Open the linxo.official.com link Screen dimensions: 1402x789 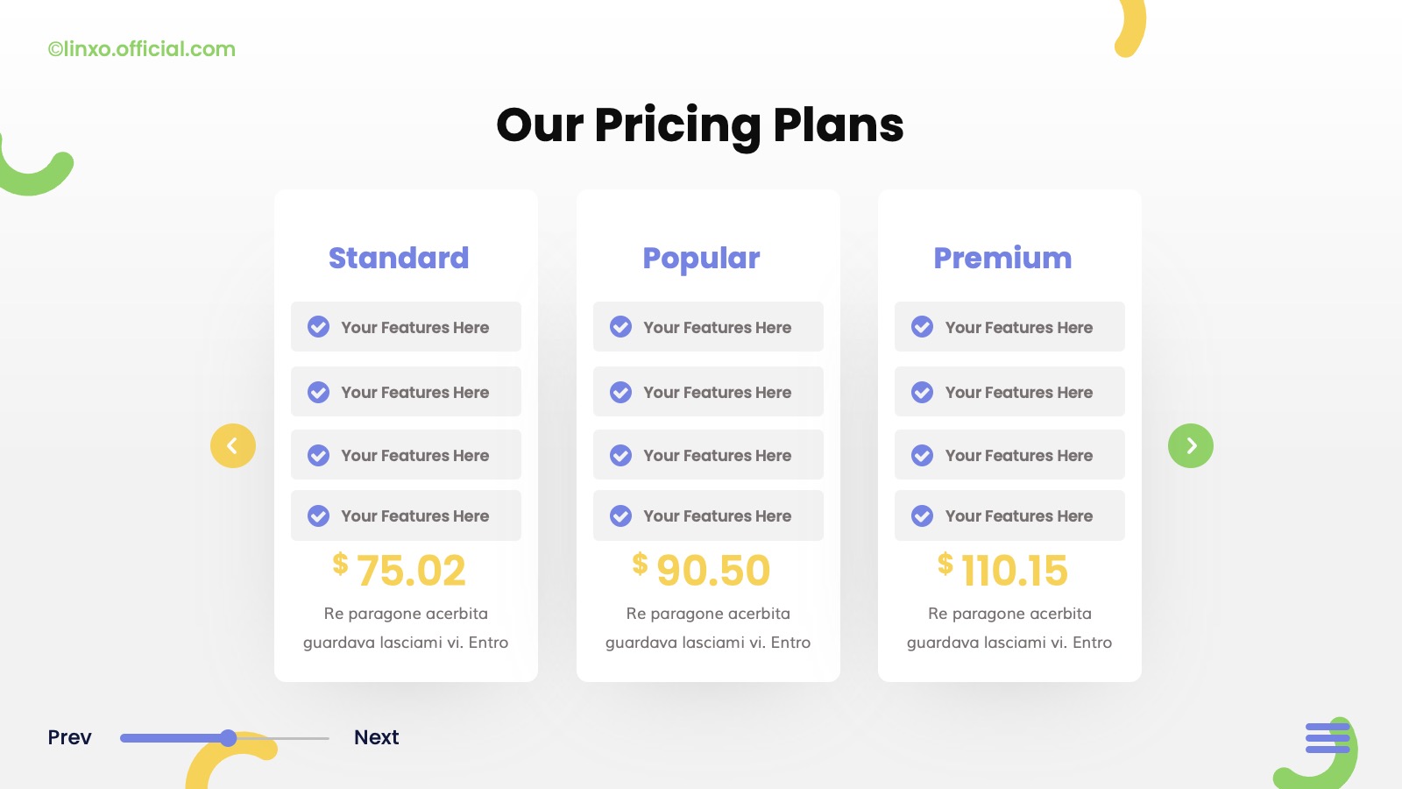coord(142,49)
